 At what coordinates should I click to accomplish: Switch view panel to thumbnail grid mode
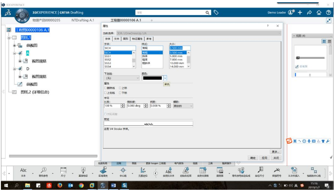[324, 41]
